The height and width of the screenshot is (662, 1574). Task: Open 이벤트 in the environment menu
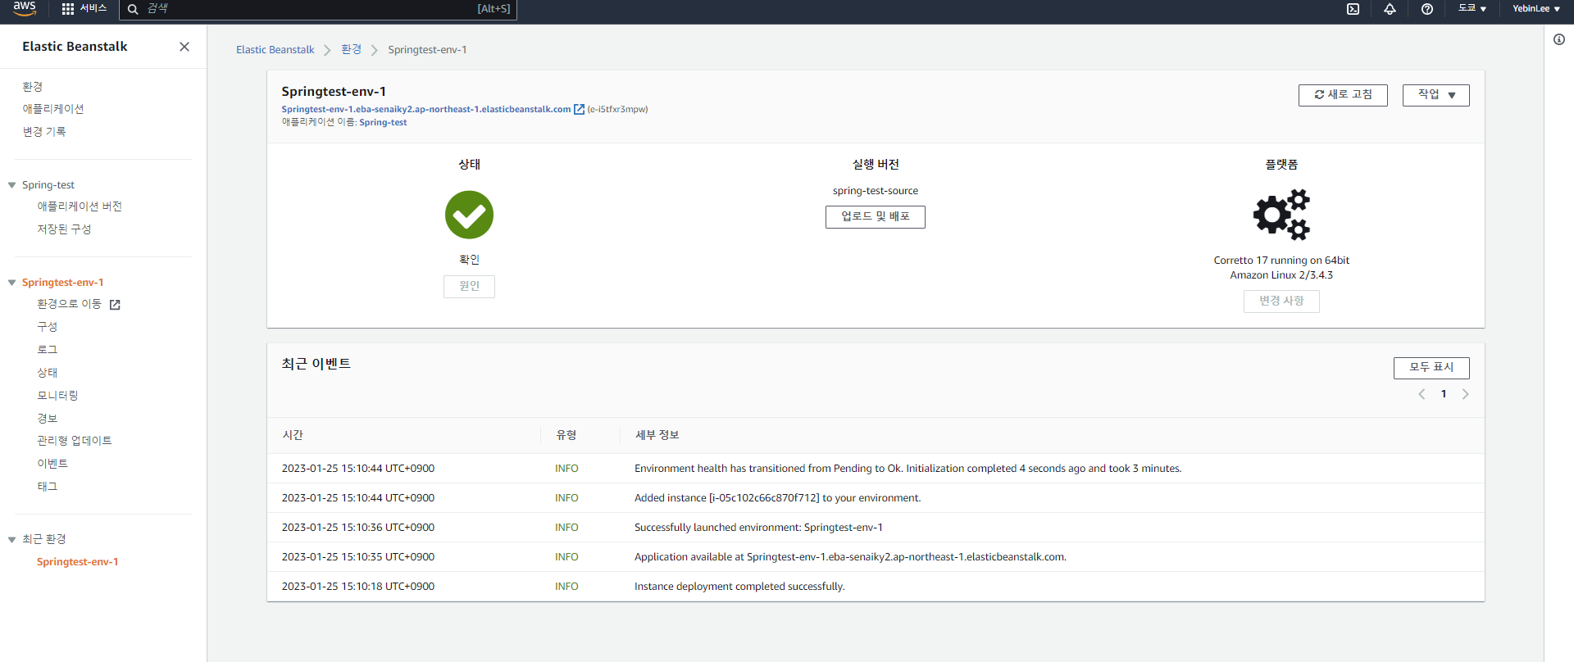(52, 464)
